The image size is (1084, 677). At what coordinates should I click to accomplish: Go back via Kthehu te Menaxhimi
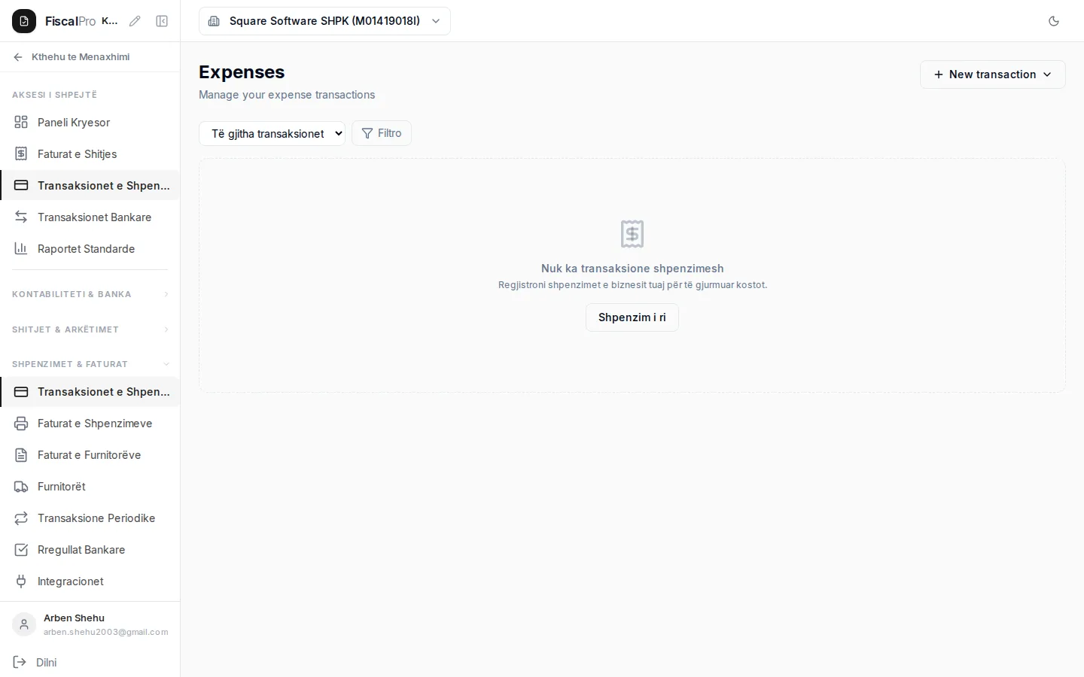pos(81,57)
